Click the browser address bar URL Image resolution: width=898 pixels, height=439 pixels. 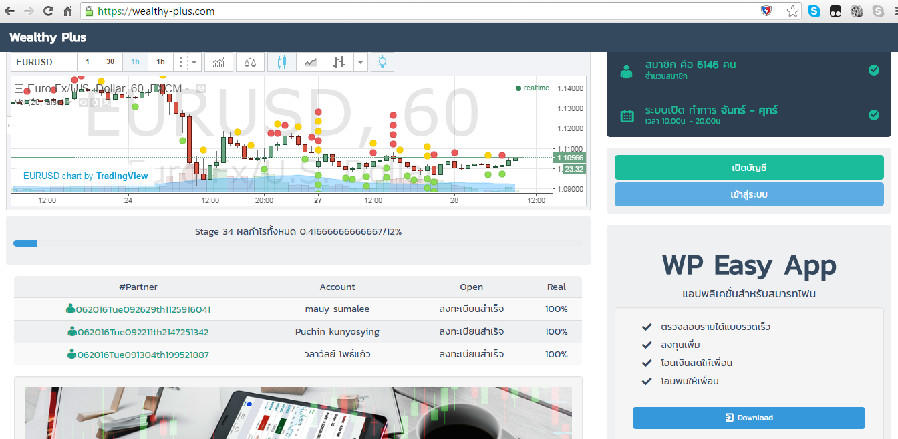(x=156, y=11)
